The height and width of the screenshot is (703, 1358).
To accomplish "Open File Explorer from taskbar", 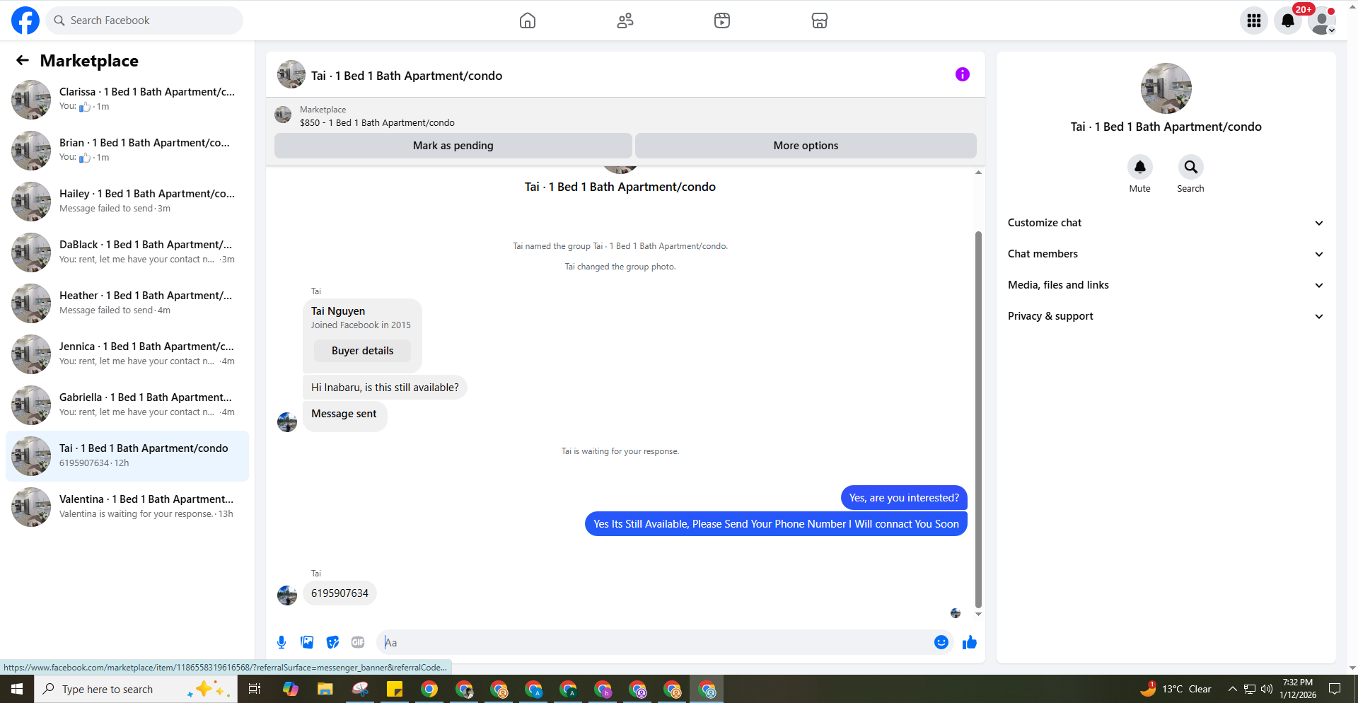I will point(325,689).
